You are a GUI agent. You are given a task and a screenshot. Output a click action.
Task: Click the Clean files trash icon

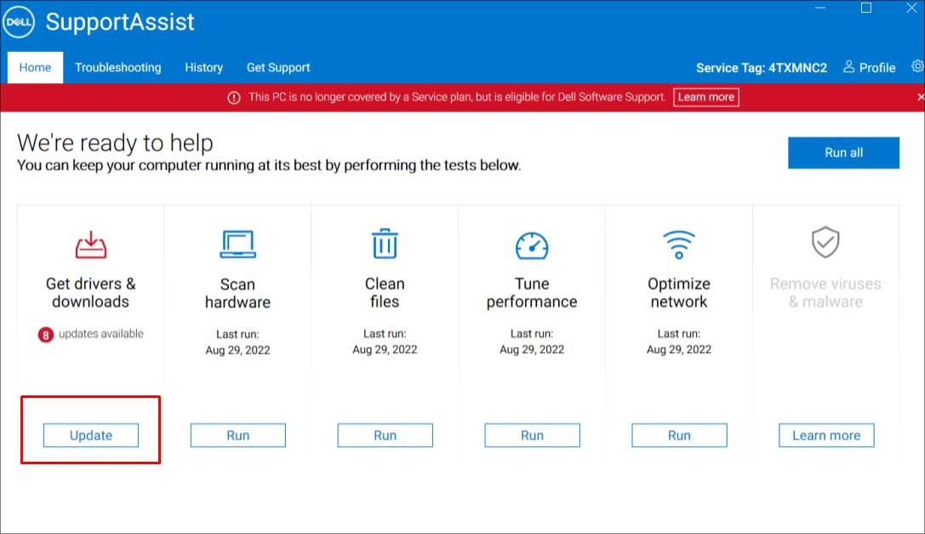pos(385,245)
